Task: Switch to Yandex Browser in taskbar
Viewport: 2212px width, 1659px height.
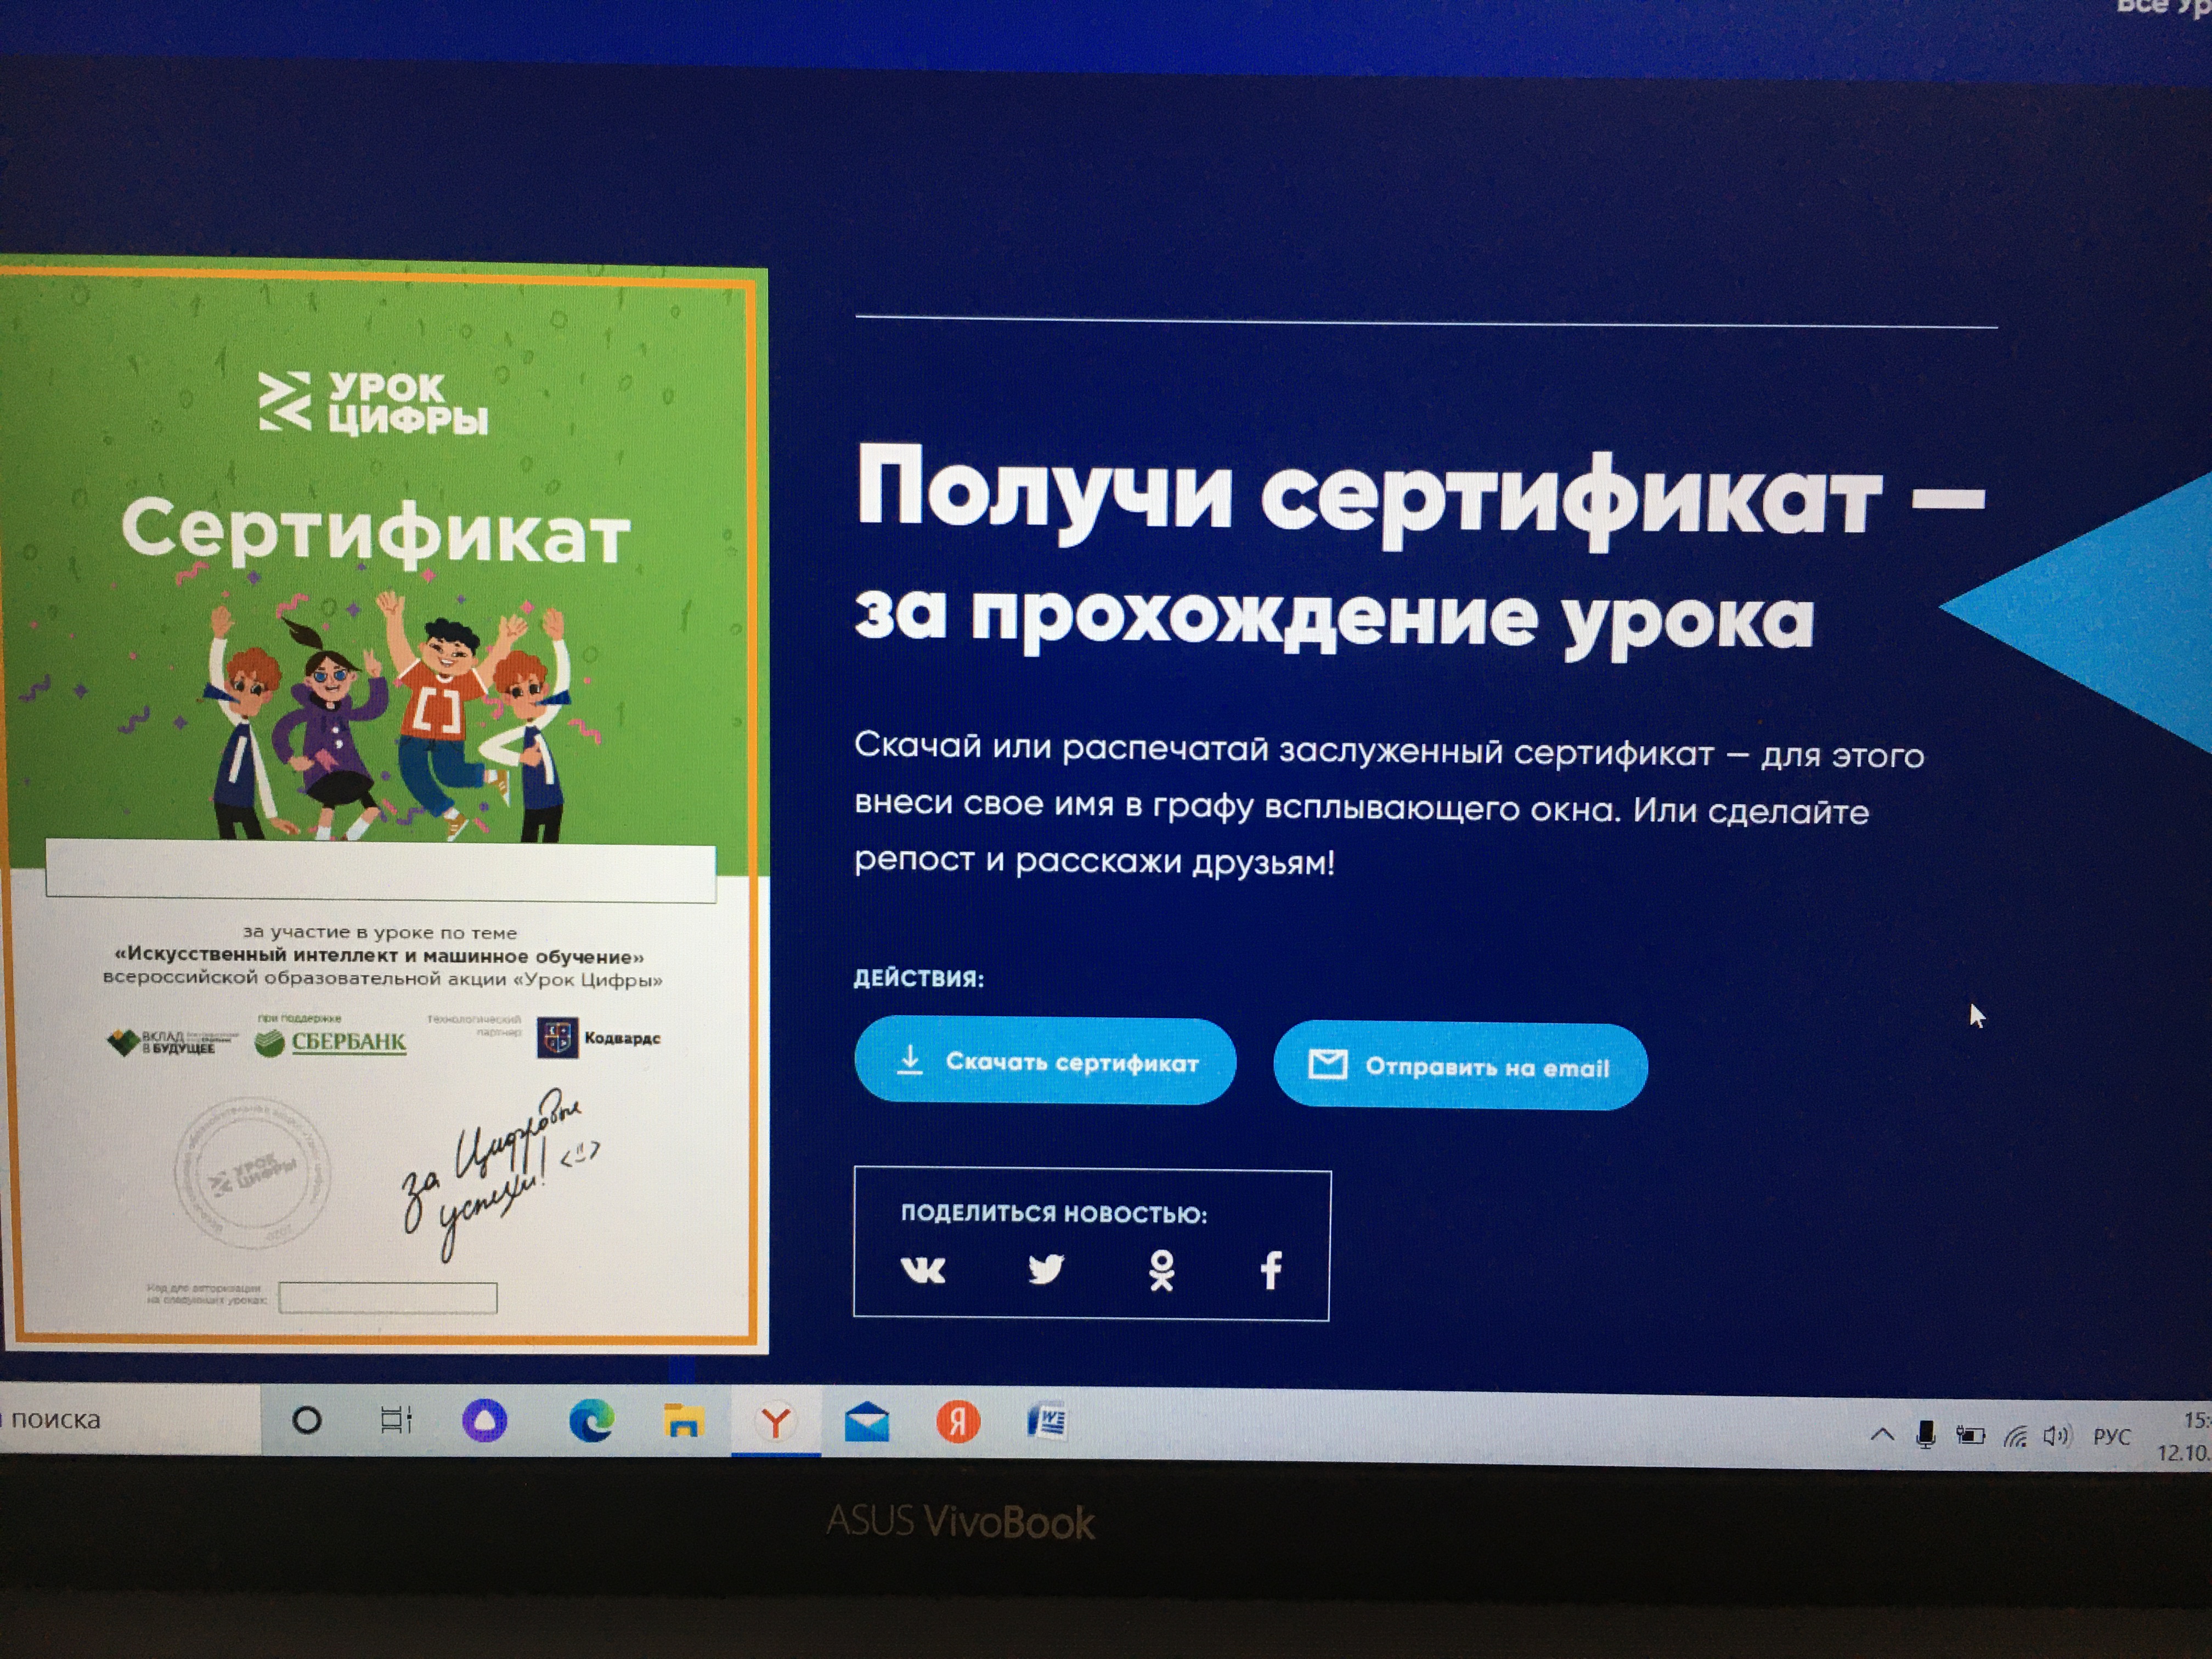Action: coord(776,1421)
